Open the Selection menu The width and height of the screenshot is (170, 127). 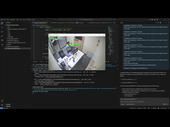(x=12, y=20)
